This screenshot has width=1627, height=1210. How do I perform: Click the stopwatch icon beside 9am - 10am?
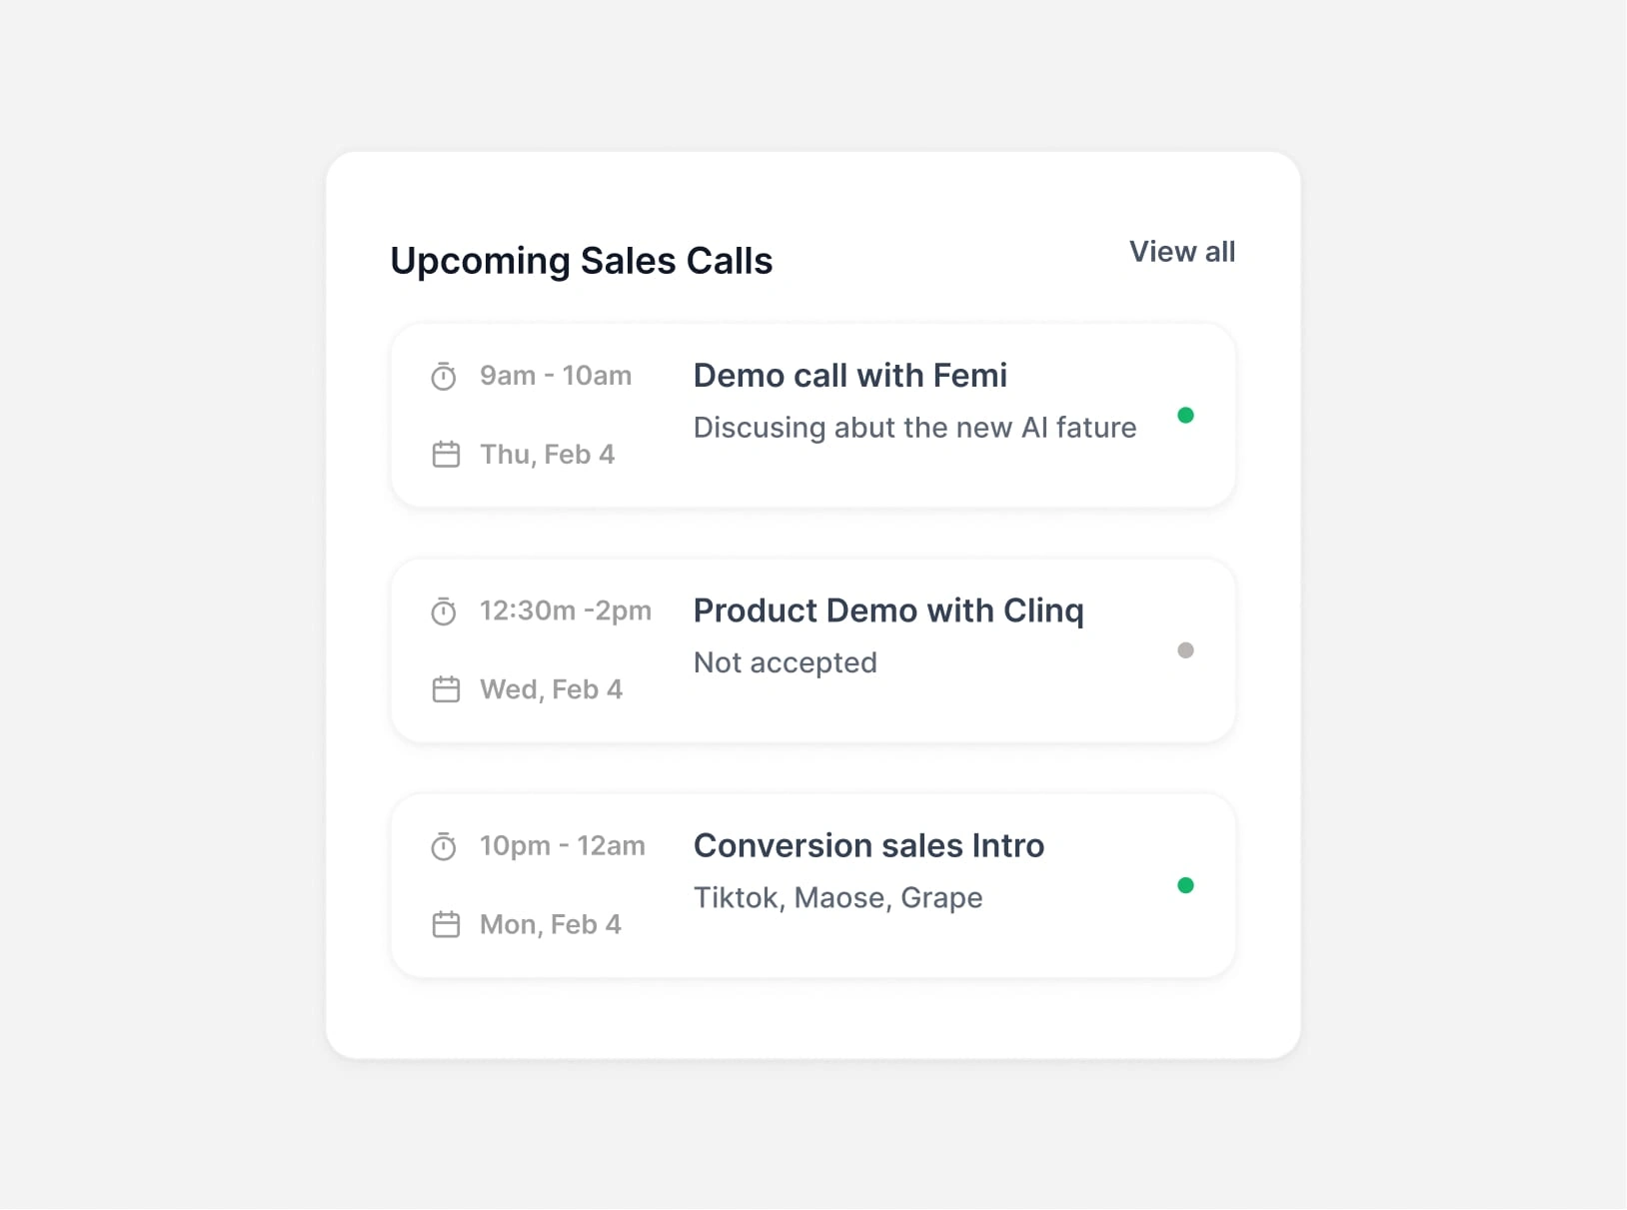click(444, 377)
